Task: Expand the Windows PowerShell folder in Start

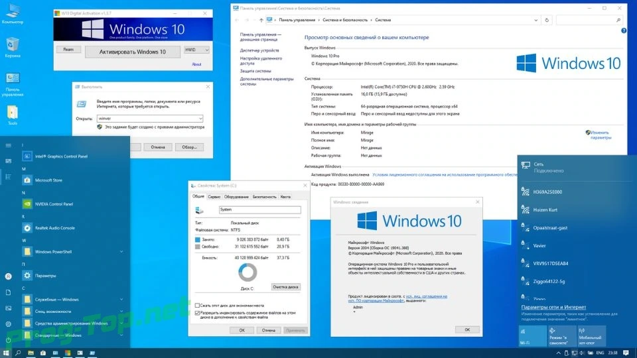Action: 121,252
